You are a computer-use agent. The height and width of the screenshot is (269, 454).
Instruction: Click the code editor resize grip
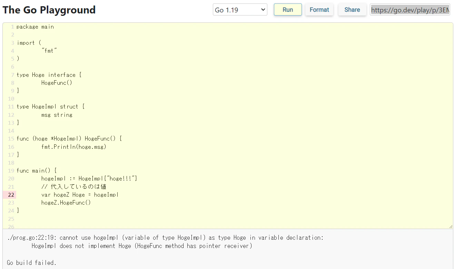tap(450, 226)
